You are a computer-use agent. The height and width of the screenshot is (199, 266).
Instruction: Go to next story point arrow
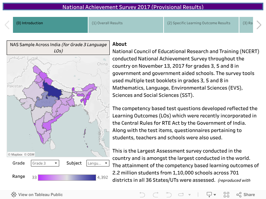pos(259,25)
